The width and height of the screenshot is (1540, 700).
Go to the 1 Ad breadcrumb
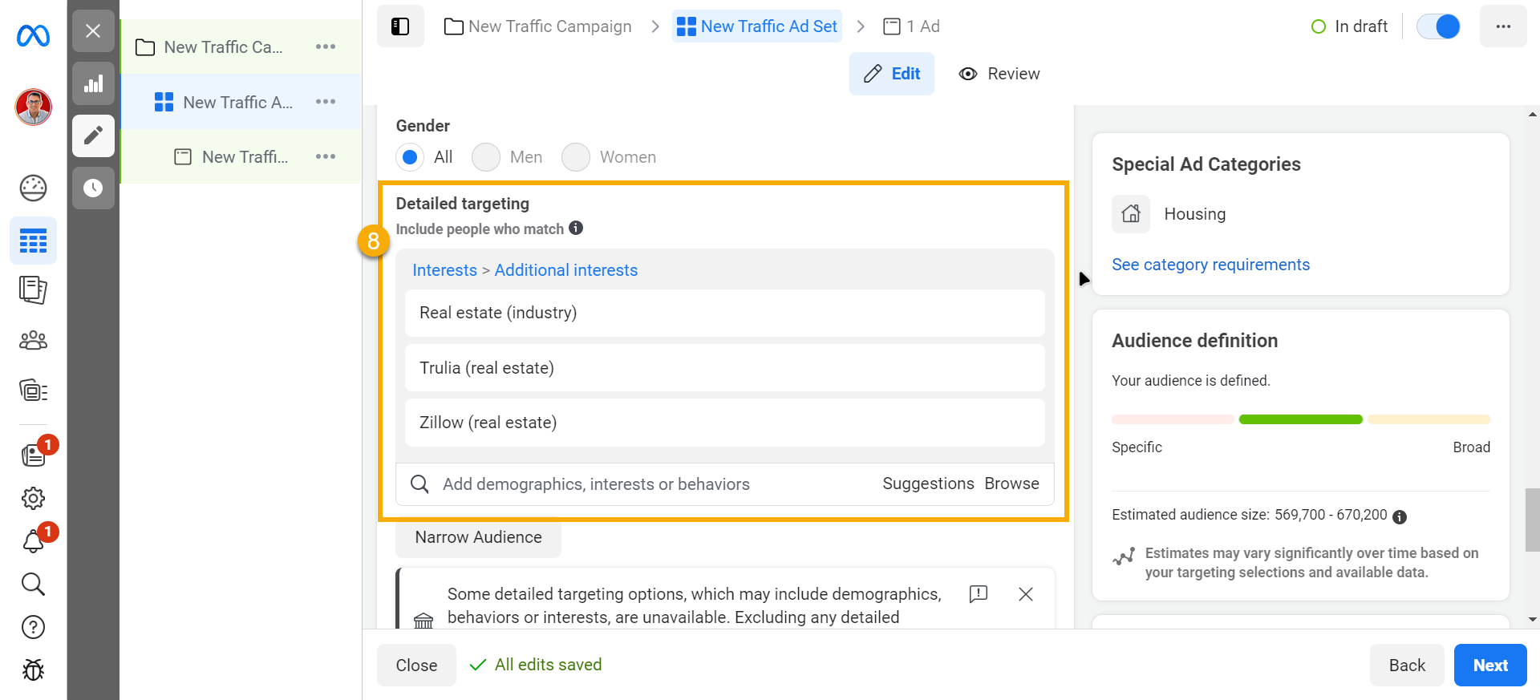click(x=911, y=26)
